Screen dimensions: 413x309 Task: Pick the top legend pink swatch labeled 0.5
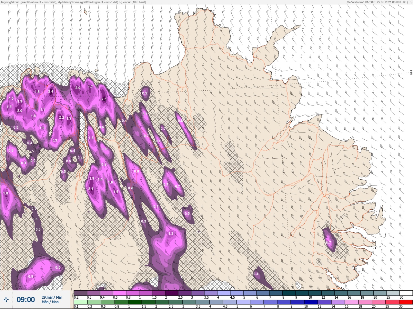pos(119,293)
